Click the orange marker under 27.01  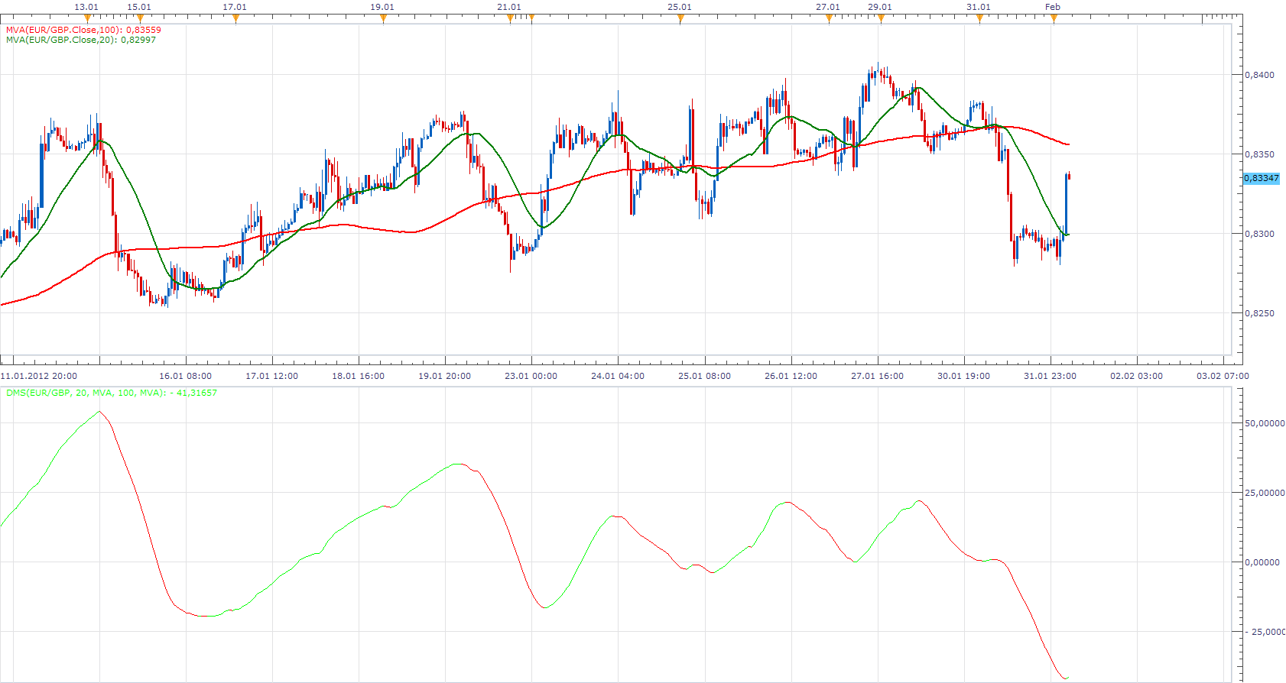[829, 19]
